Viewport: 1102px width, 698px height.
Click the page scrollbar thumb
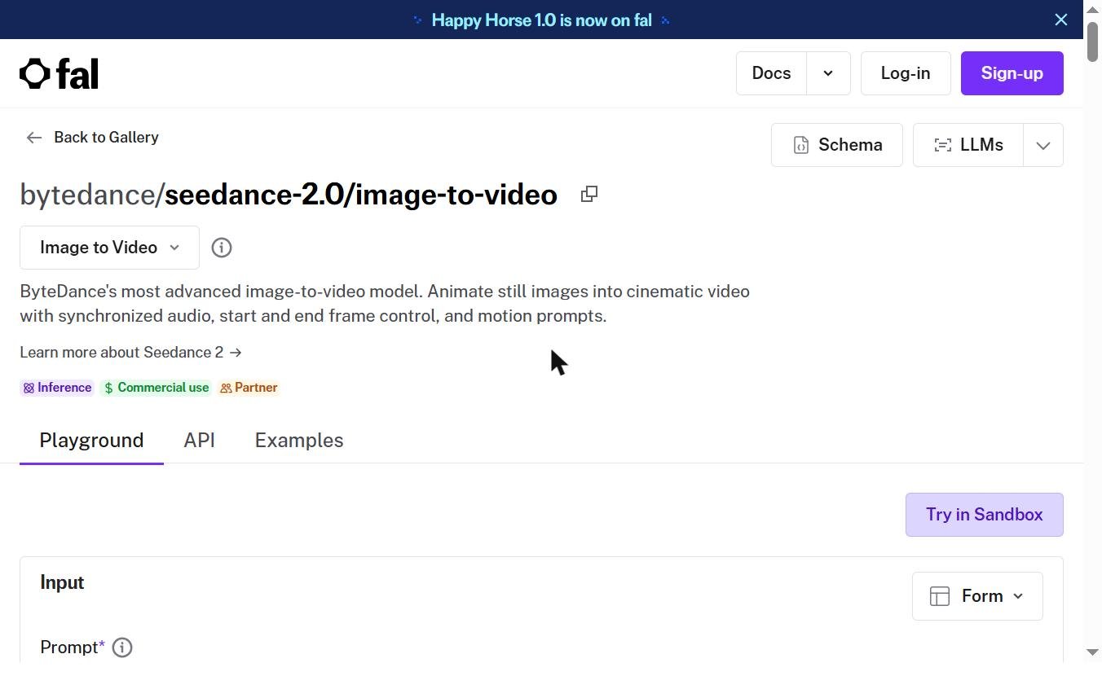1092,42
